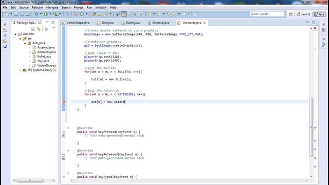
Task: Click the error marker beside ast[n] line
Action: [64, 102]
